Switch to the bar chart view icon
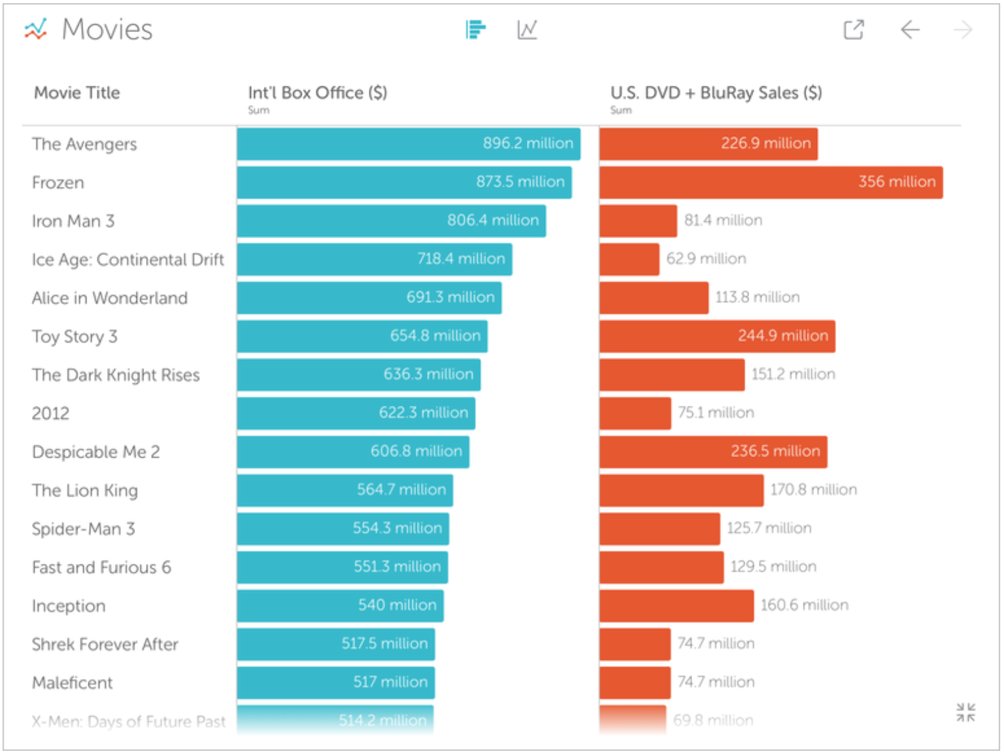The image size is (1004, 754). [476, 29]
